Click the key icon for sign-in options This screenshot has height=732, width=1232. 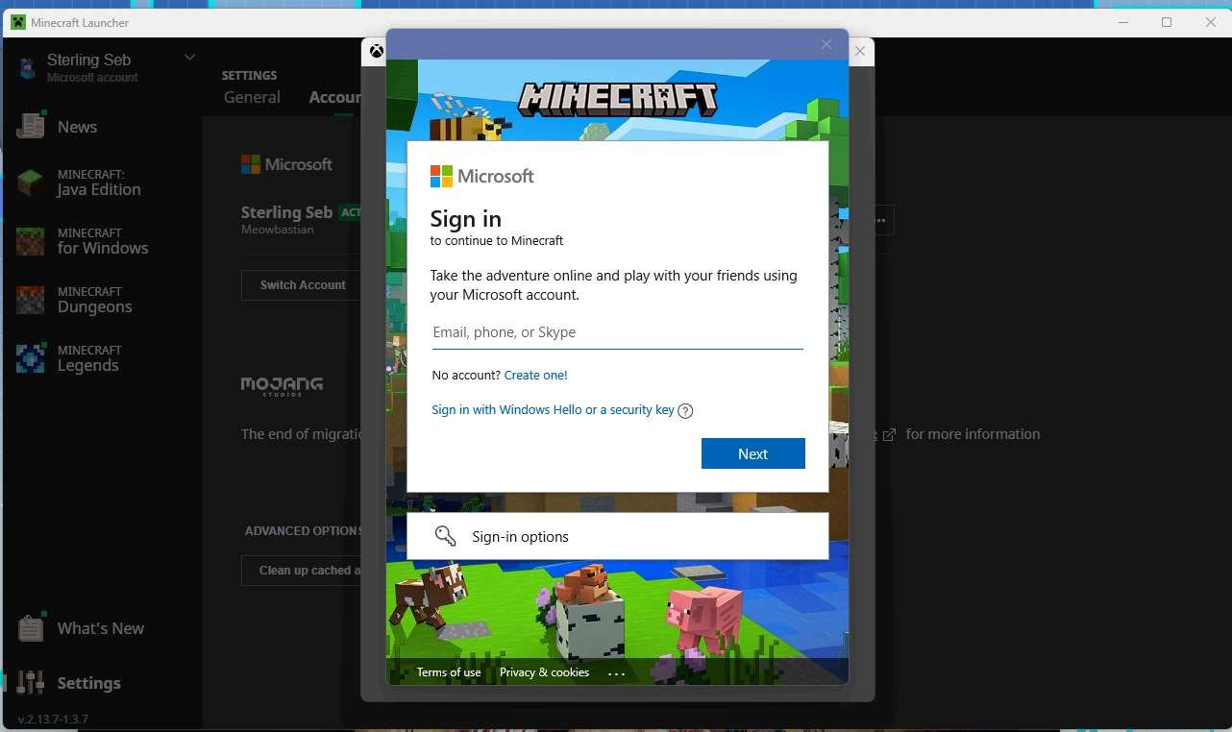pos(445,536)
